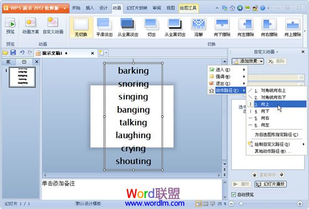Click zoom out minus button

(232, 204)
